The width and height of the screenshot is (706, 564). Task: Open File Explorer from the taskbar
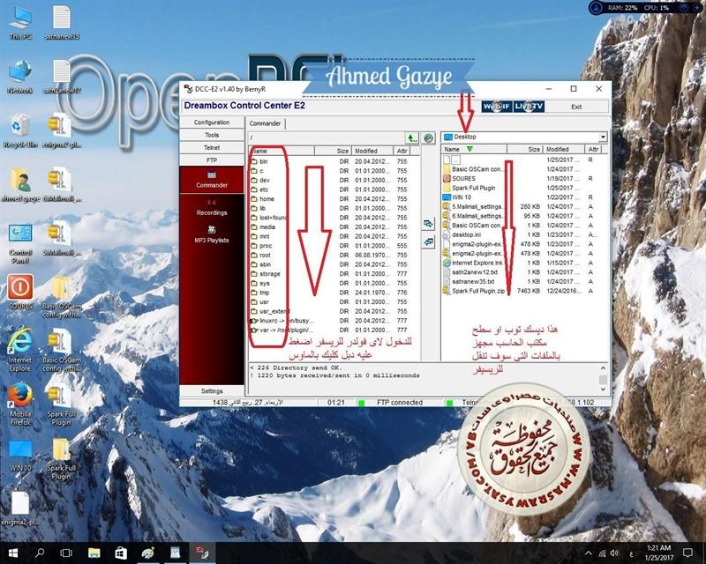94,553
